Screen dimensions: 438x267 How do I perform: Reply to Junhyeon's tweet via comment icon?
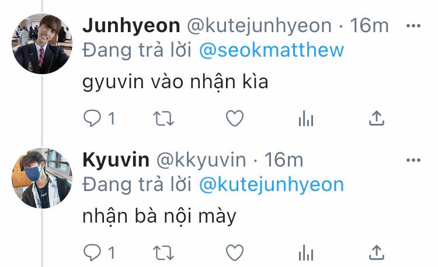coord(92,118)
